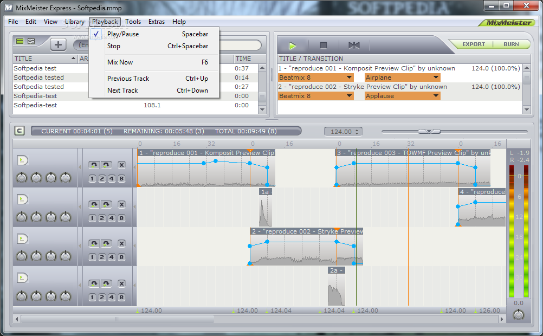The height and width of the screenshot is (336, 543).
Task: Toggle the checked Play/Pause menu entry
Action: tap(154, 34)
